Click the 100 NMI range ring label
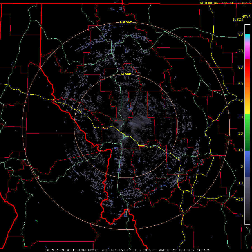The height and width of the screenshot is (252, 252). pos(126,22)
